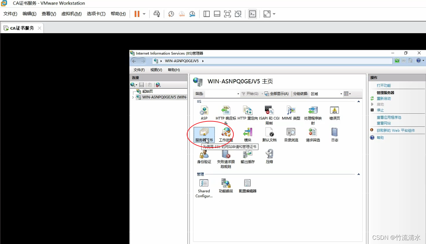Toggle VMware thumbnail bar icon

217,14
